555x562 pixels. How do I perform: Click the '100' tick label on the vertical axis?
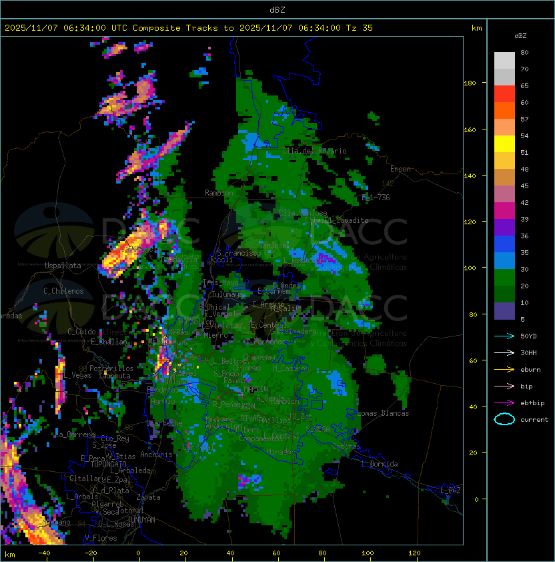(470, 268)
